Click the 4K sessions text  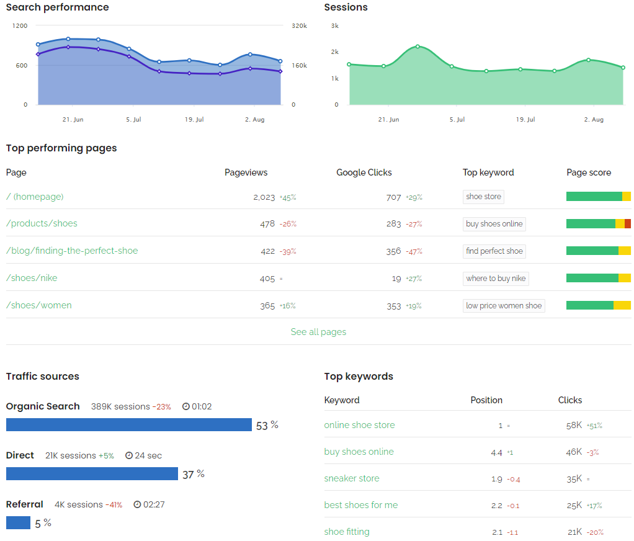[79, 504]
